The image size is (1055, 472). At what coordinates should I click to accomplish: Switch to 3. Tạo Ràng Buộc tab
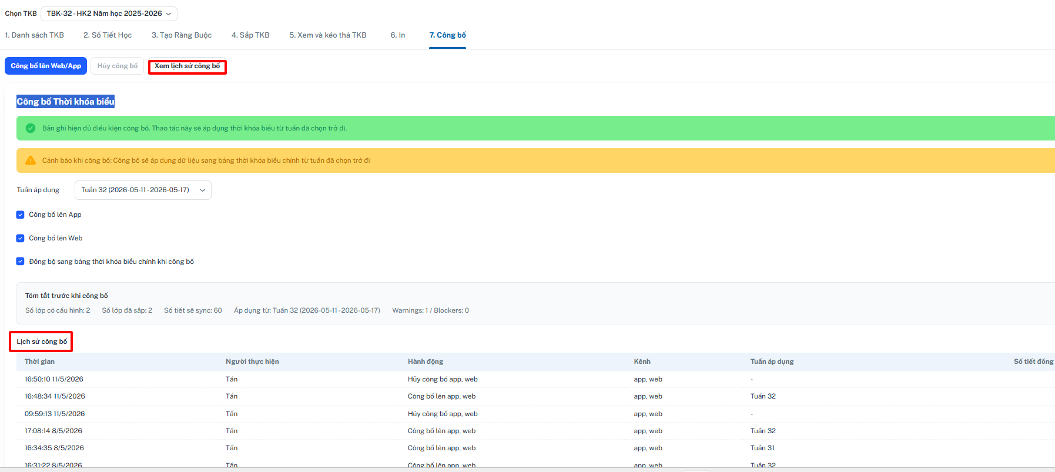pyautogui.click(x=182, y=35)
